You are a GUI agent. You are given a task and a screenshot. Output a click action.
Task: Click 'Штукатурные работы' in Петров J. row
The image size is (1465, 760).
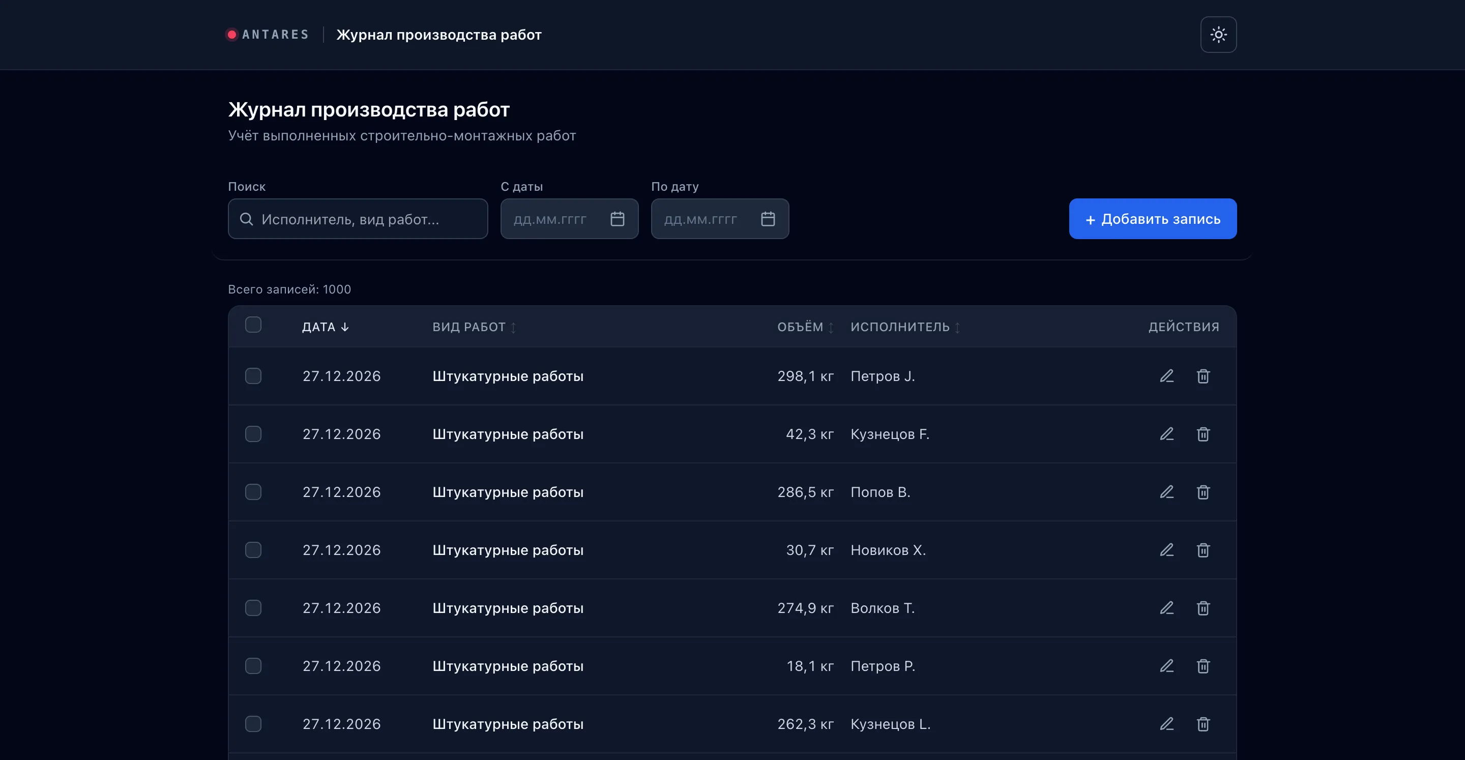(x=508, y=376)
